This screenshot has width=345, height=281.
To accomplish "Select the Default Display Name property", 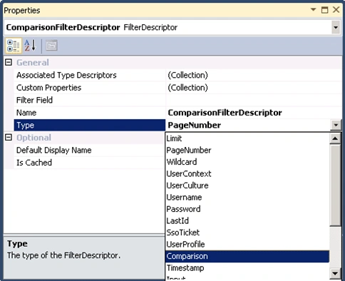I will tap(90, 150).
